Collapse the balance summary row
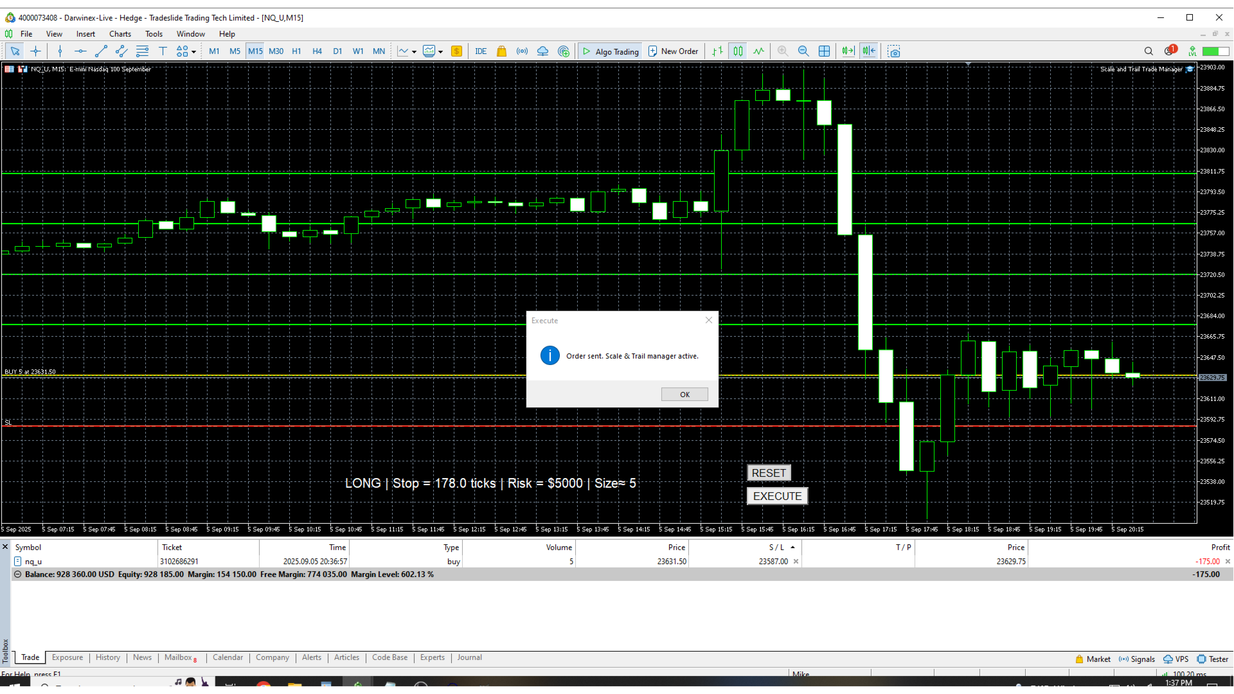 point(18,574)
